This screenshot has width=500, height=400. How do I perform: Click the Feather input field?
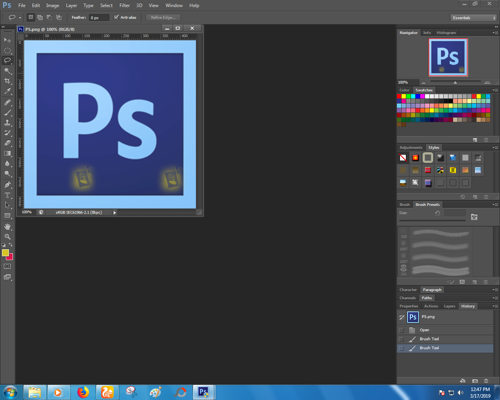tap(99, 18)
